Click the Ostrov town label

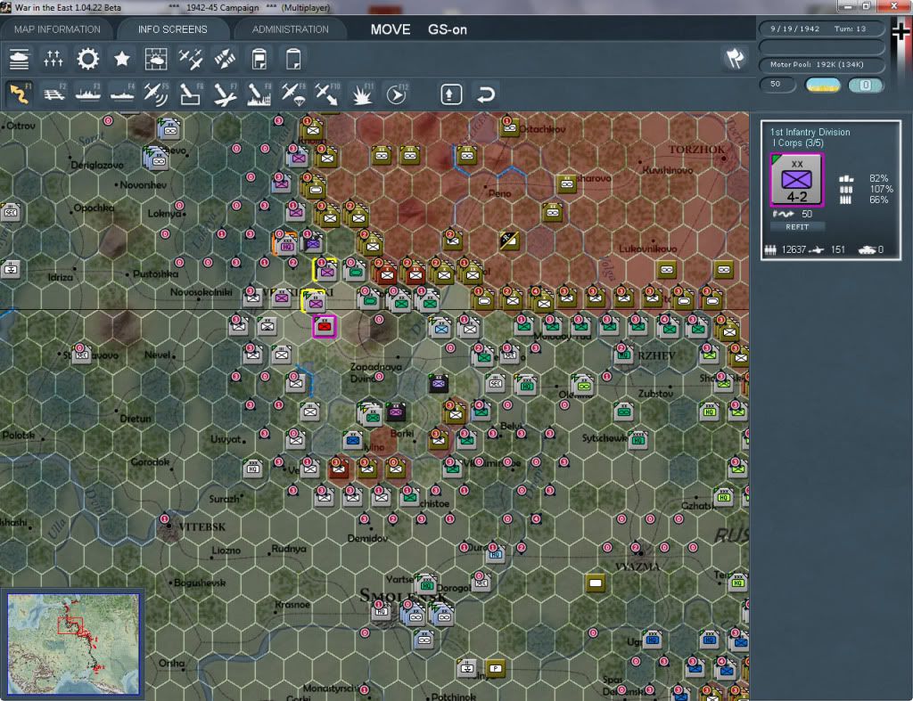coord(21,126)
